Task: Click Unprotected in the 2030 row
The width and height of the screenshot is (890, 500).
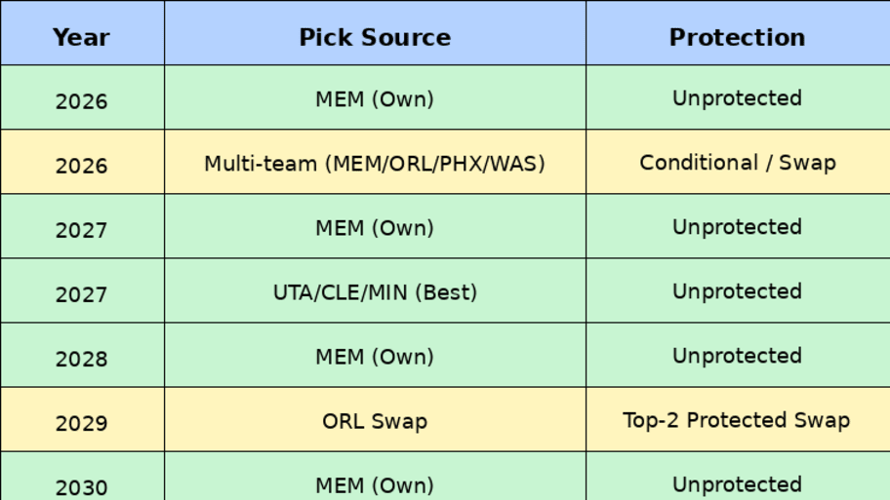Action: click(737, 483)
